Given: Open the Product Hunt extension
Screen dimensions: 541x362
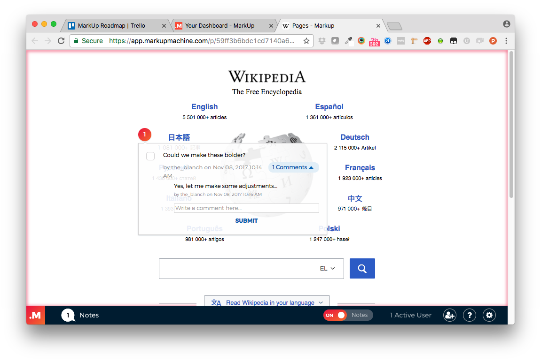Looking at the screenshot, I should tap(493, 41).
